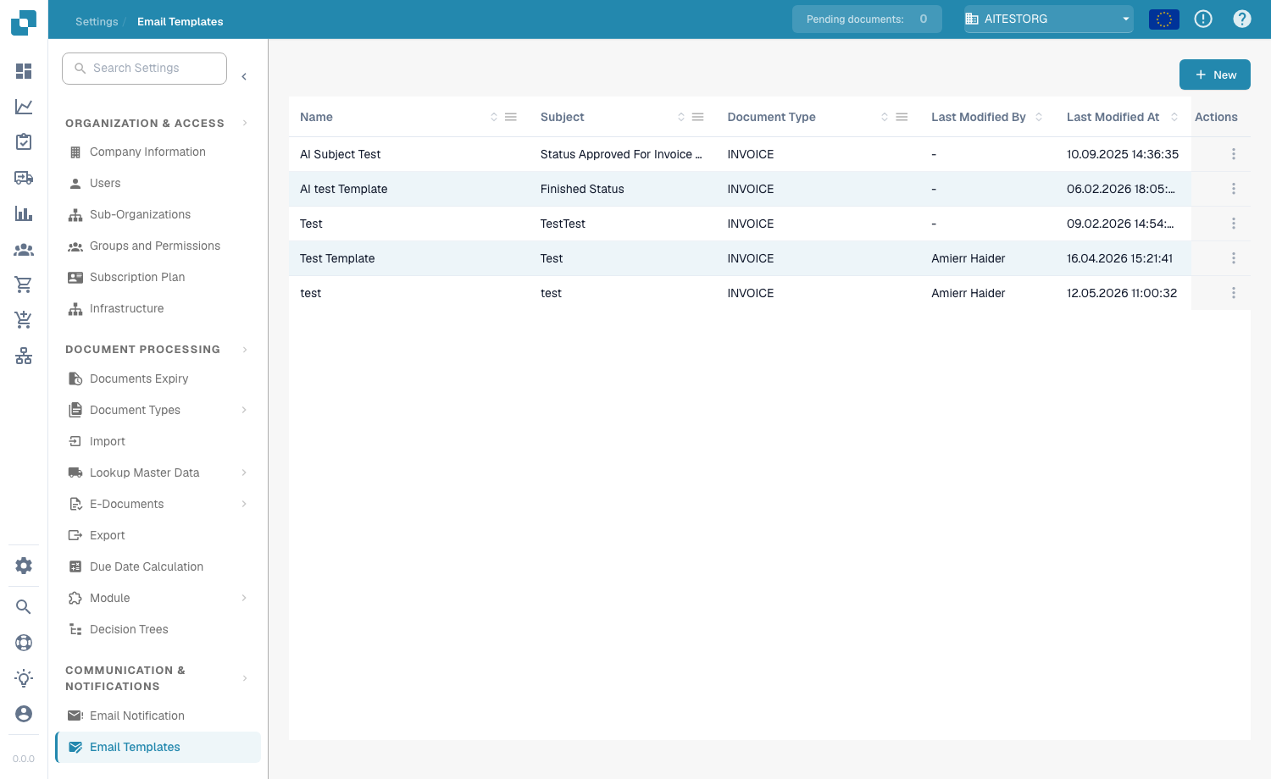Click the Search Settings field

pyautogui.click(x=144, y=69)
